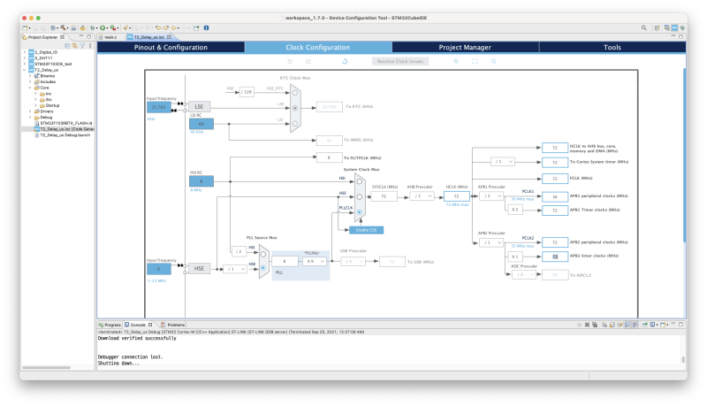Click the Project Explorer filter funnel icon
The image size is (707, 406).
coord(82,46)
